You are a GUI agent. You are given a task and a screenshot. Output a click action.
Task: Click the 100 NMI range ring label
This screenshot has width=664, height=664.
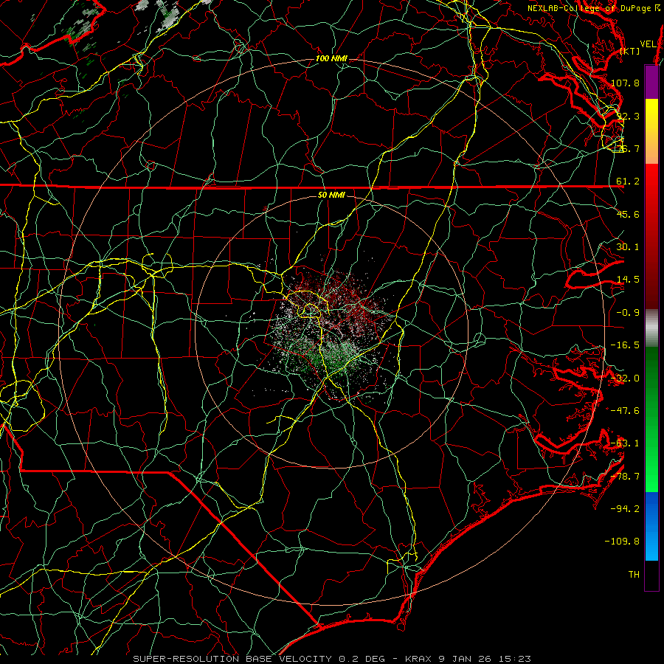coord(331,58)
